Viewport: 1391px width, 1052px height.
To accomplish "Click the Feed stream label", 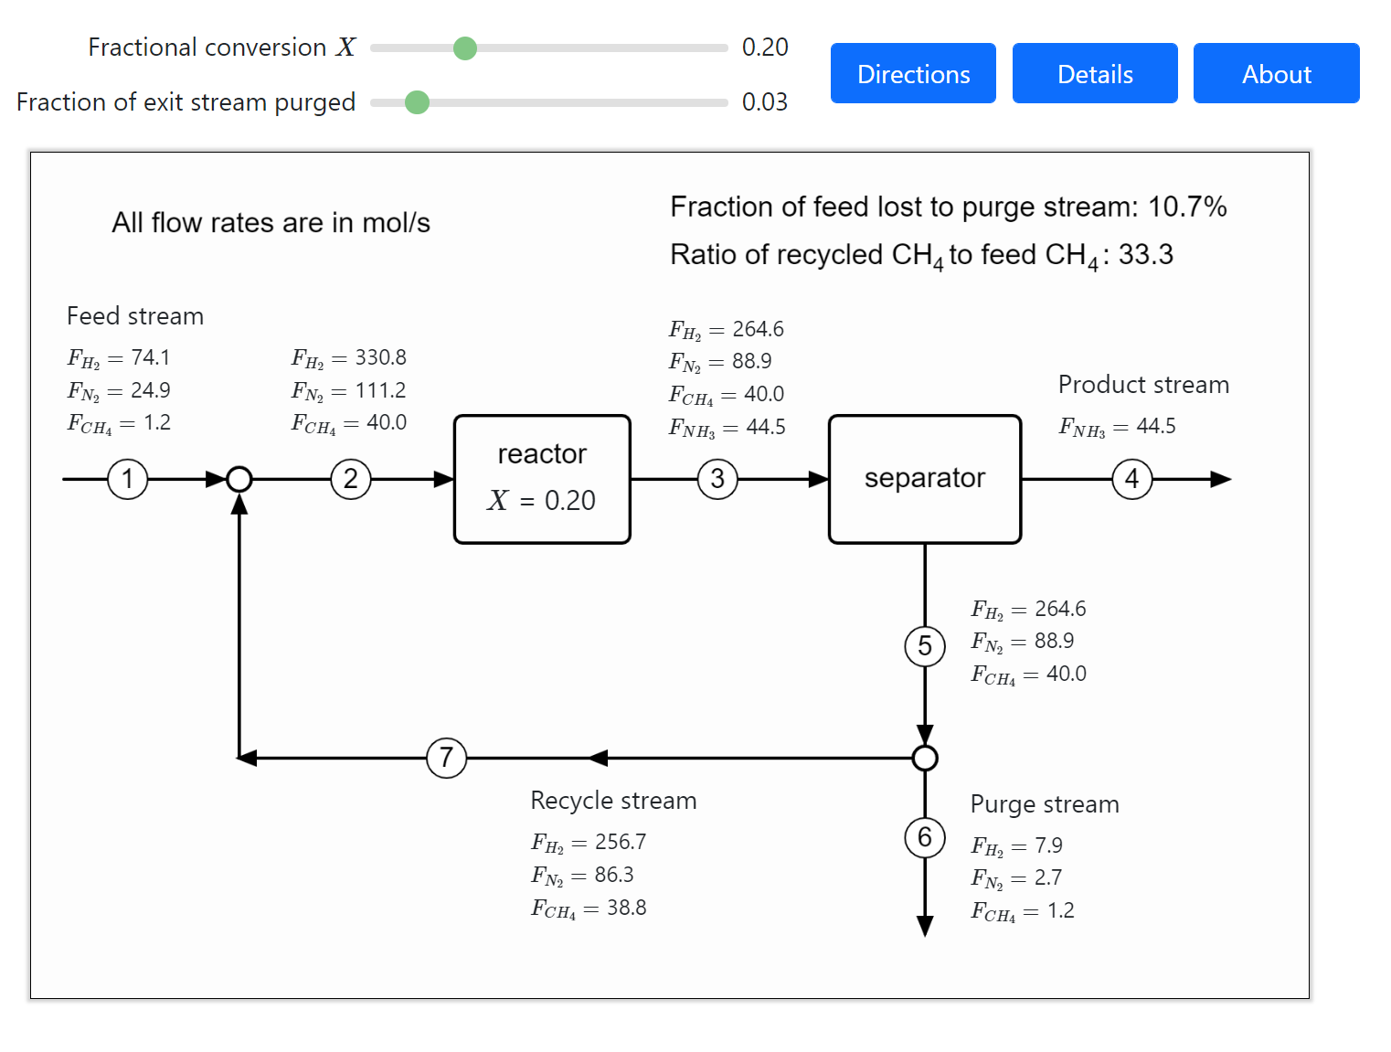I will click(135, 316).
